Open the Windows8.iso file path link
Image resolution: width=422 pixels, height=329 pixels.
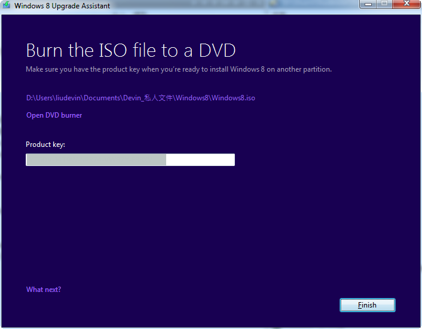pos(140,98)
